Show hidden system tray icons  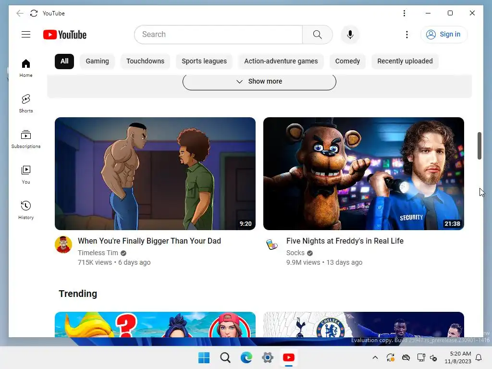pos(375,357)
